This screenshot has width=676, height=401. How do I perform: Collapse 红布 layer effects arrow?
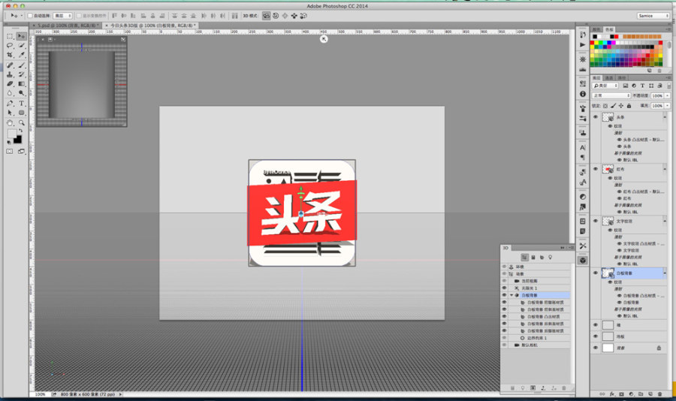pos(665,169)
